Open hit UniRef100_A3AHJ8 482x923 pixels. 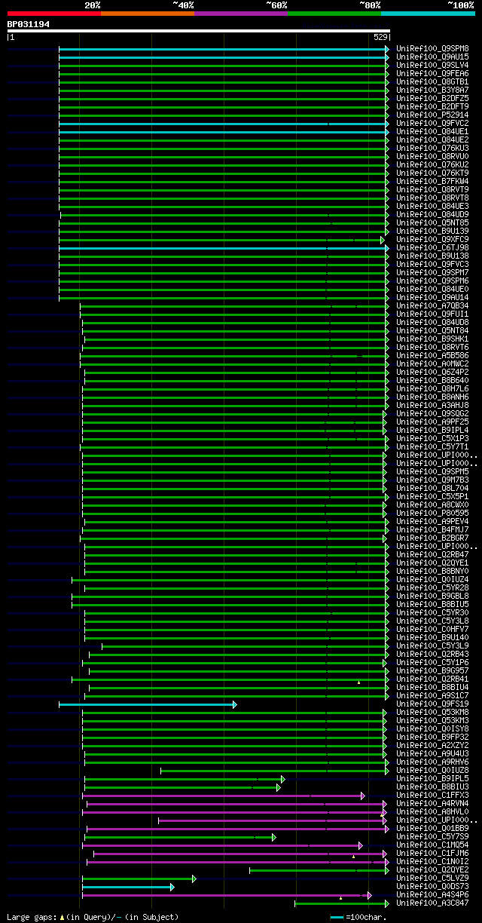(x=432, y=405)
